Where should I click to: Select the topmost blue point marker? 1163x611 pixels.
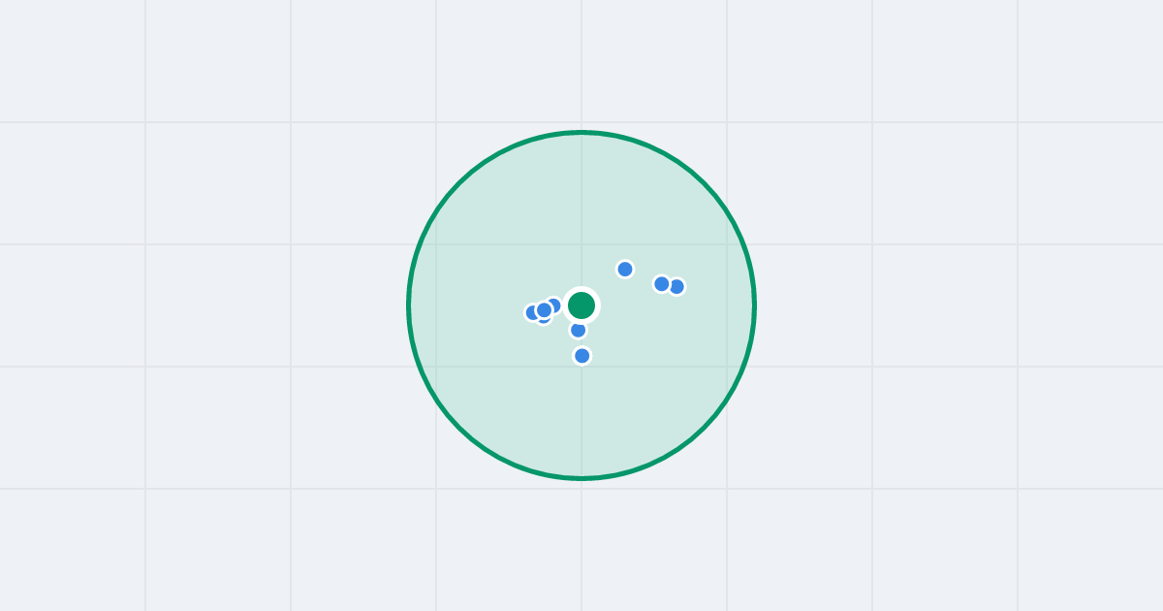pyautogui.click(x=625, y=269)
